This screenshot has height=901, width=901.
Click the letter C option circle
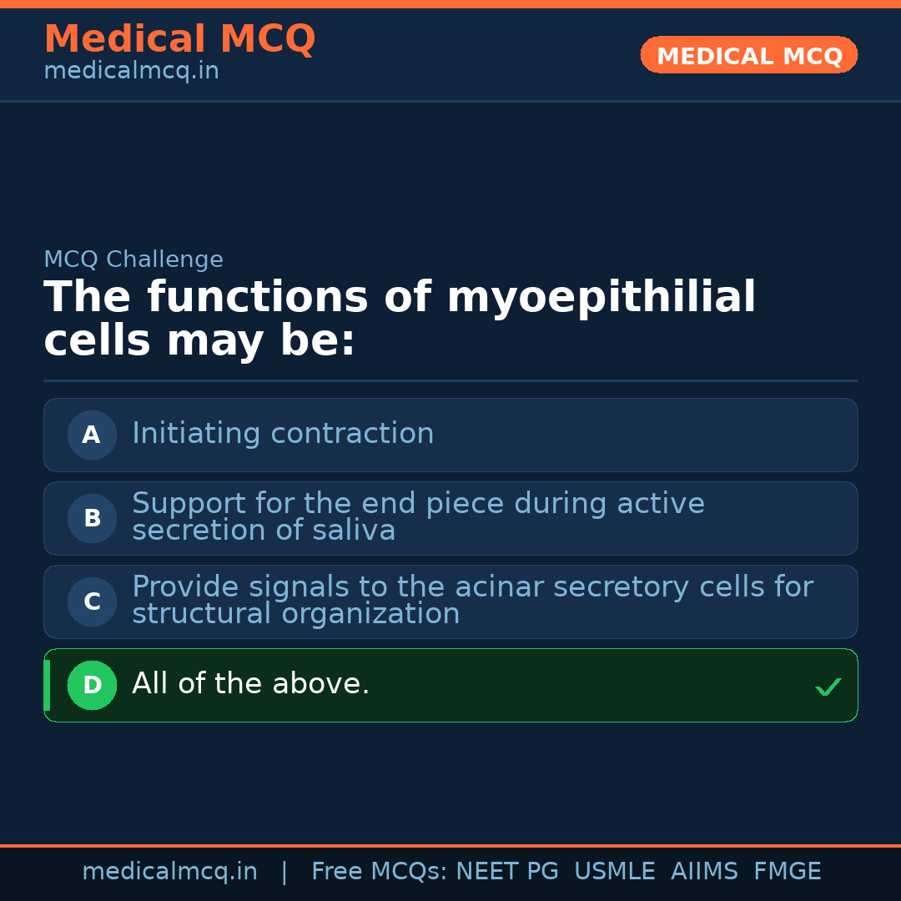(92, 602)
